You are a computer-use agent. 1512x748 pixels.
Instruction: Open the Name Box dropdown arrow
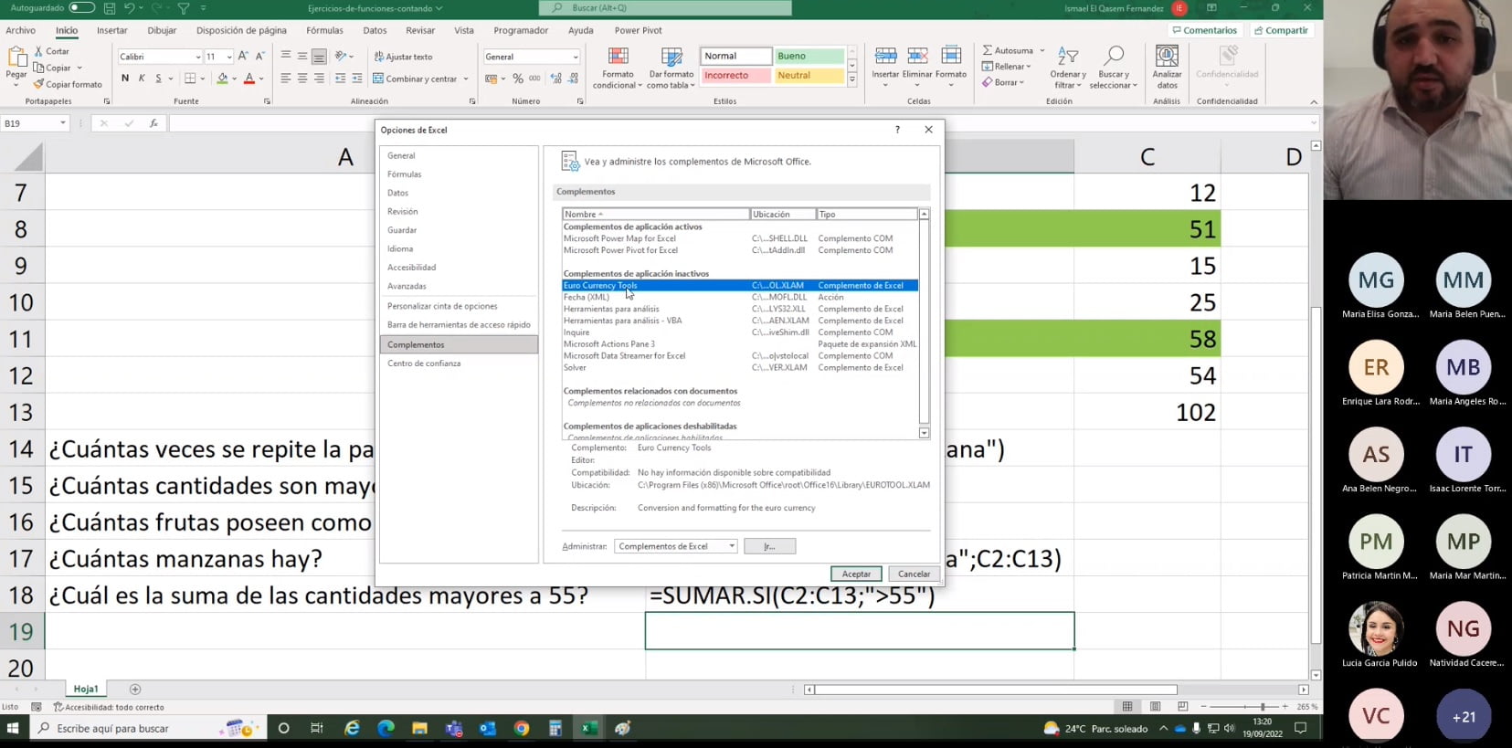63,123
